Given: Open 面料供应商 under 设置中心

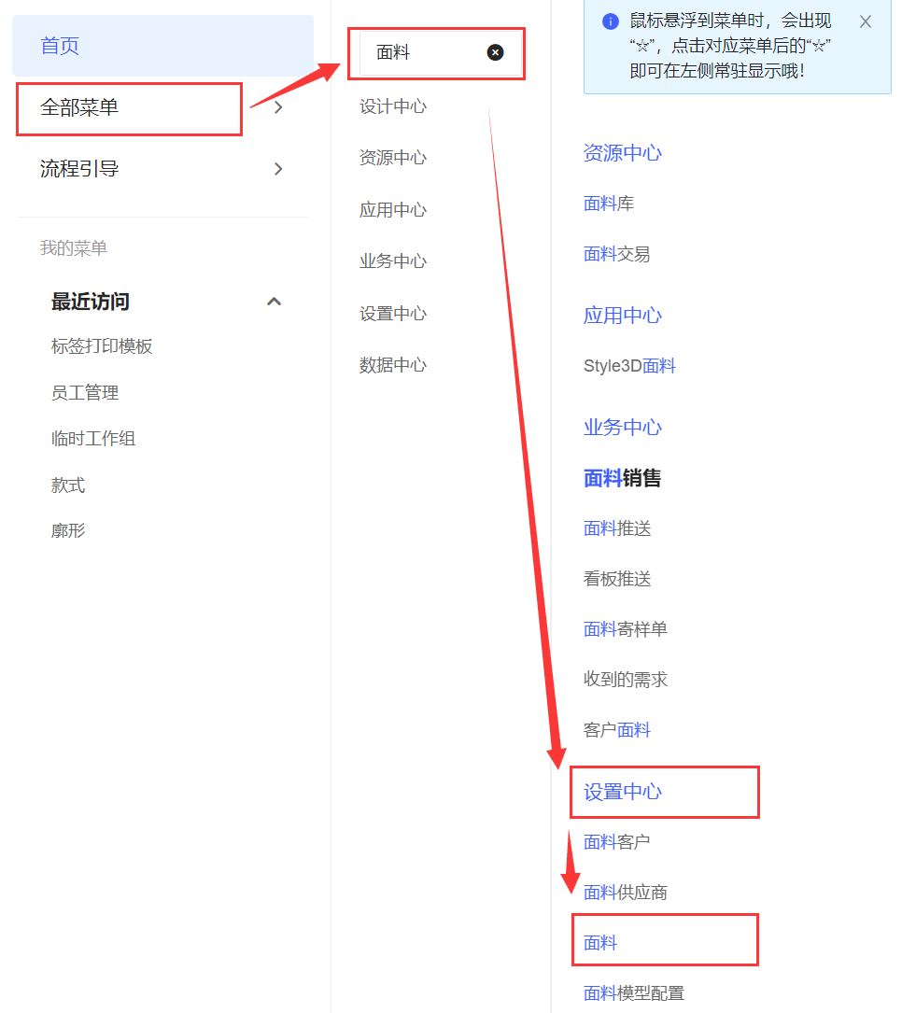Looking at the screenshot, I should (626, 893).
